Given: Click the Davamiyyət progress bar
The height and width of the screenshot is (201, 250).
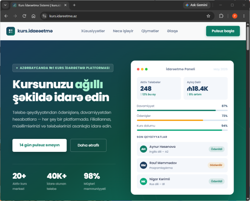Looking at the screenshot, I should click(x=182, y=110).
